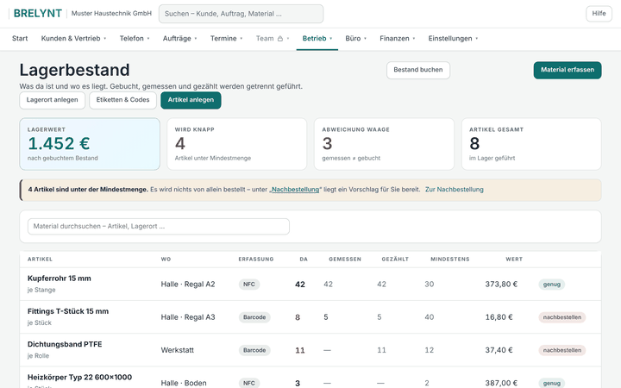Screen dimensions: 621x388
Task: Open Etiketten & Codes
Action: pos(122,100)
